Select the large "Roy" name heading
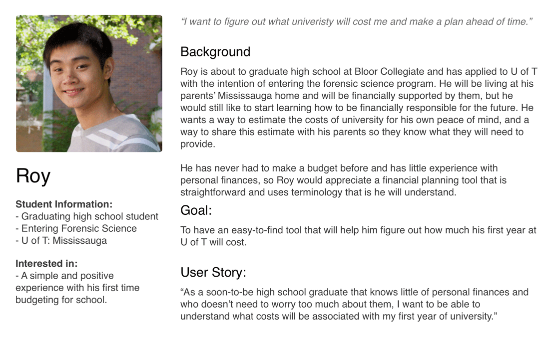Viewport: 550px width, 338px height. (x=33, y=176)
